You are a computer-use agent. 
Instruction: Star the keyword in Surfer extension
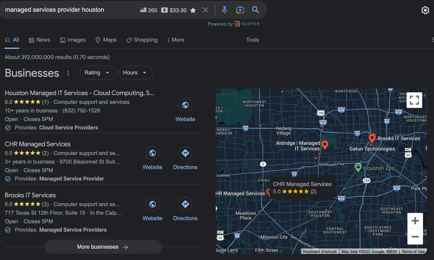tap(193, 10)
